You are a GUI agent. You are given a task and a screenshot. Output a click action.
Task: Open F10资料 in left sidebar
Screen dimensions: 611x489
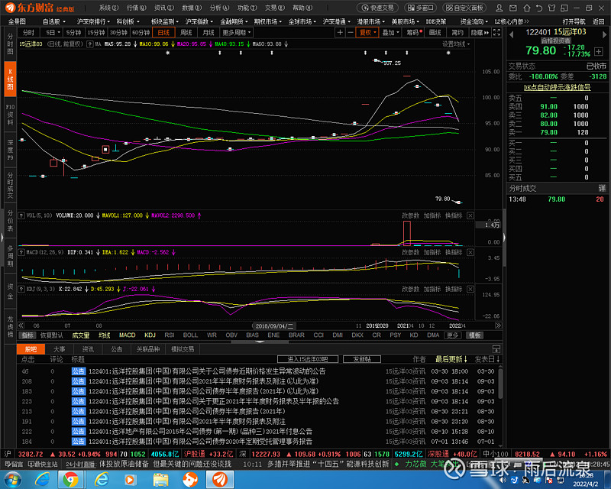(x=10, y=115)
